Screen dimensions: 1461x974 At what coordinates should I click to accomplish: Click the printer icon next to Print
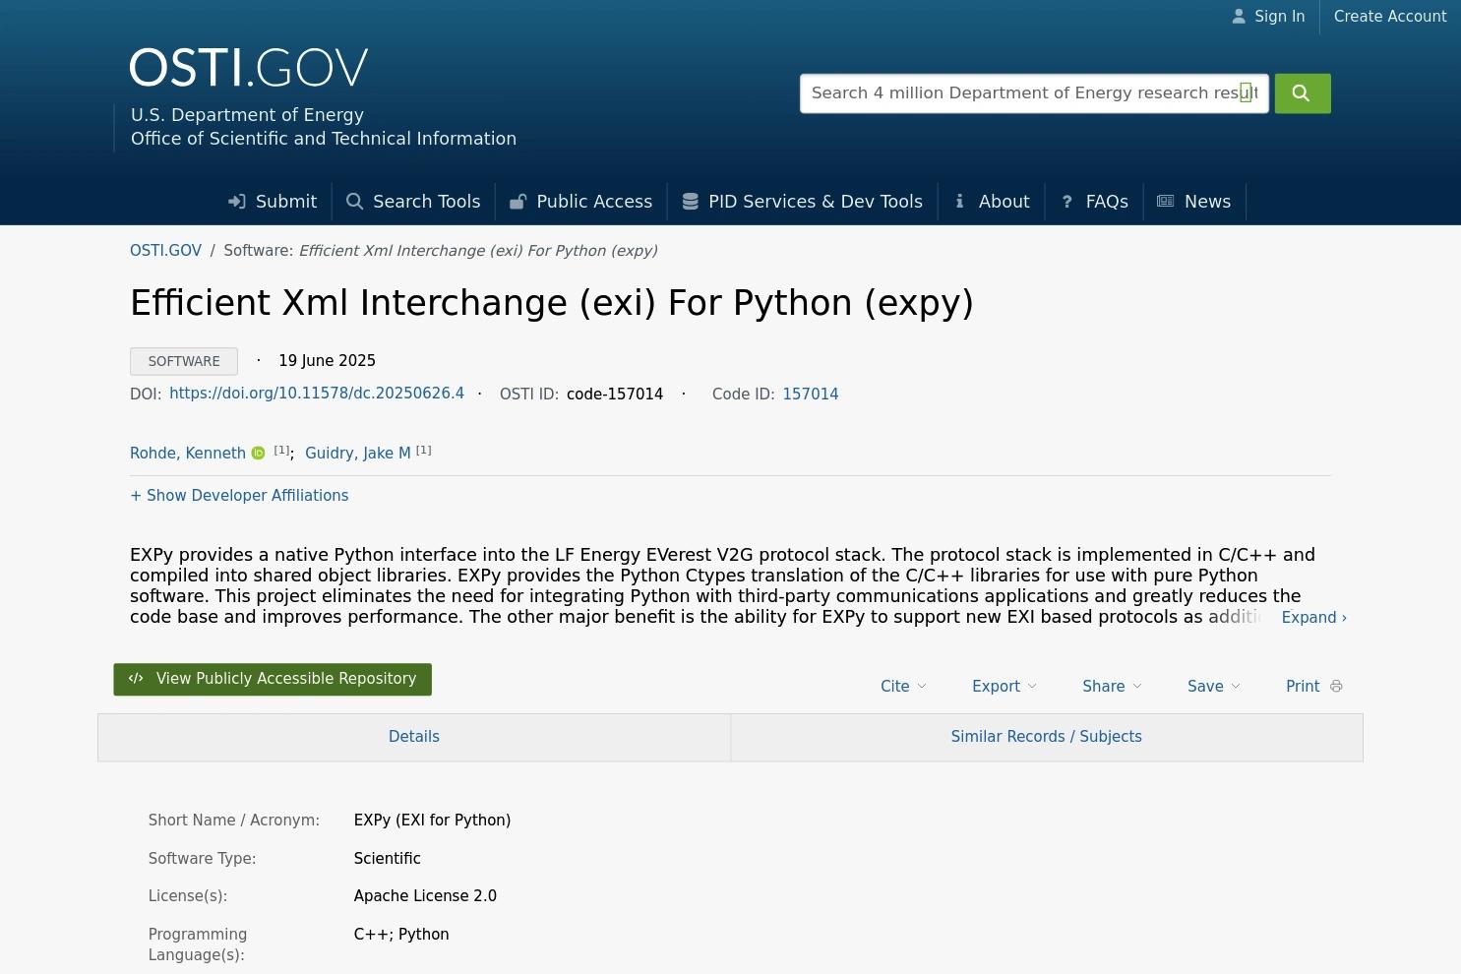coord(1336,687)
